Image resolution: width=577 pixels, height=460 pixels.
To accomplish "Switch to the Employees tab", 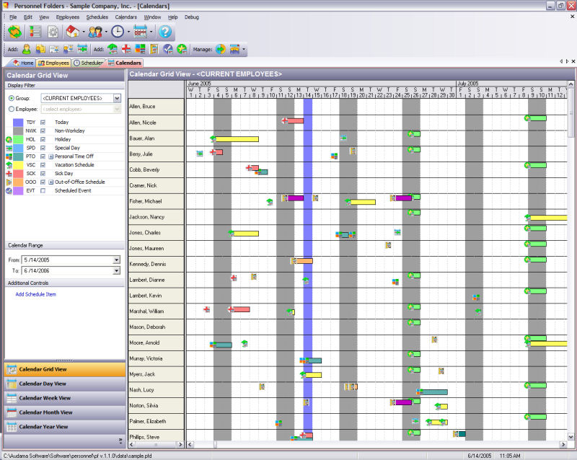I will coord(54,63).
